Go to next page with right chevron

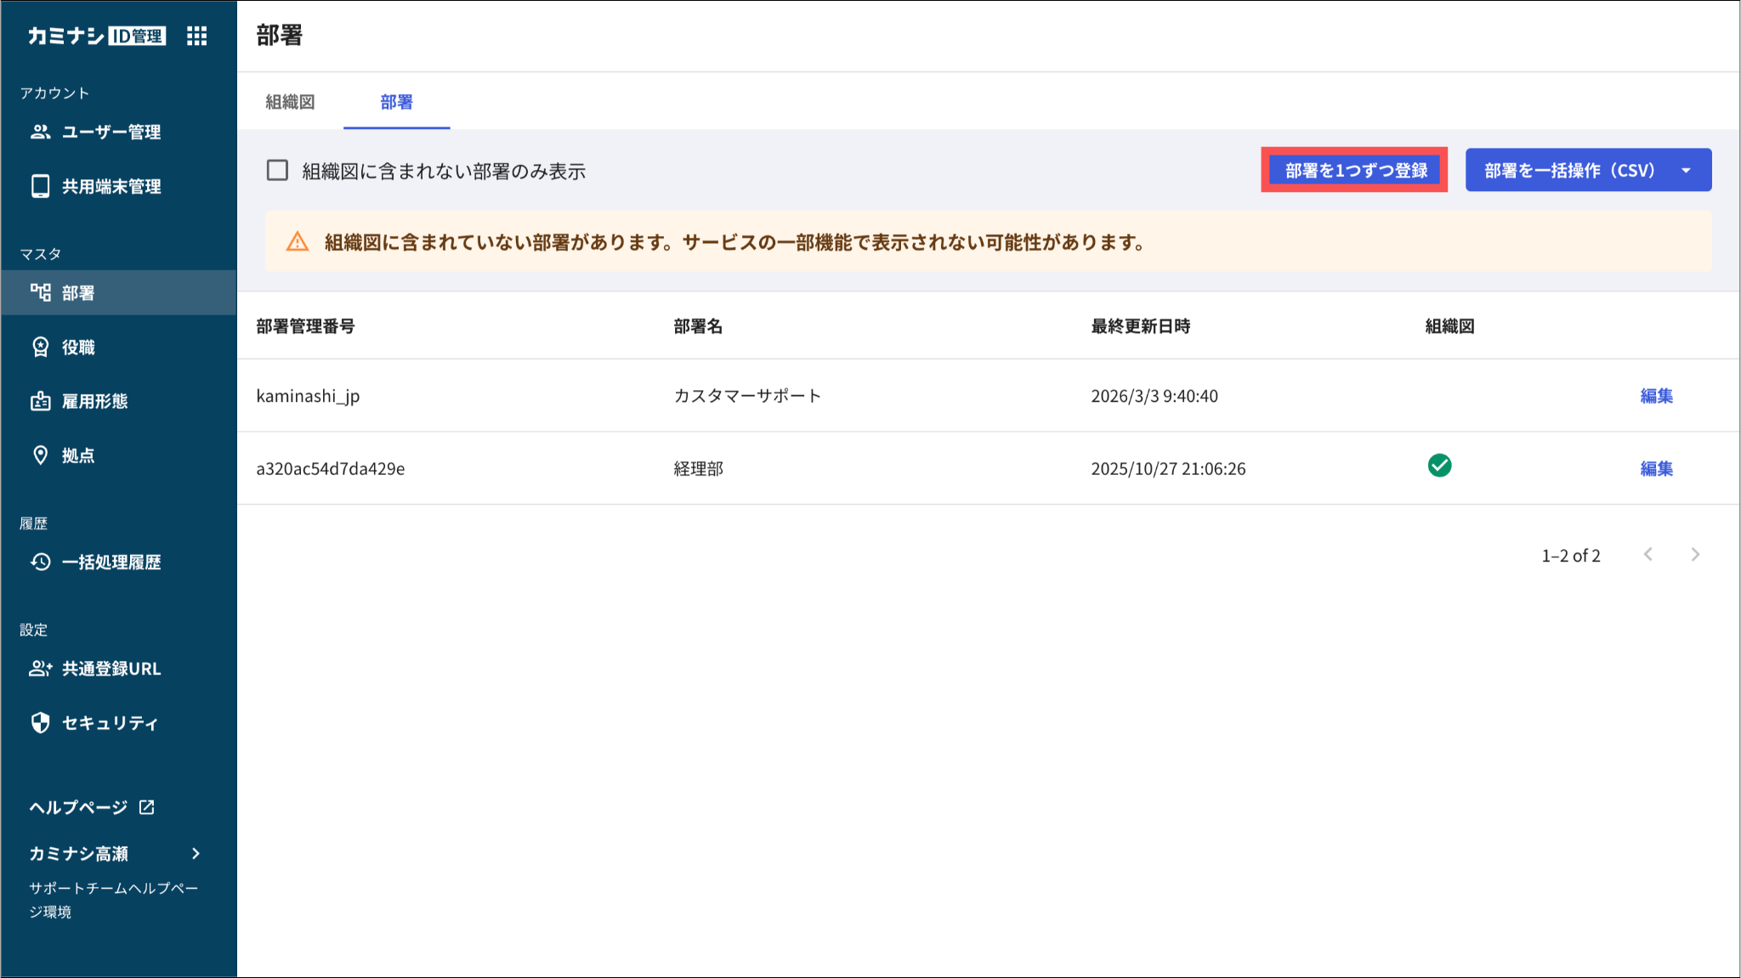tap(1695, 555)
